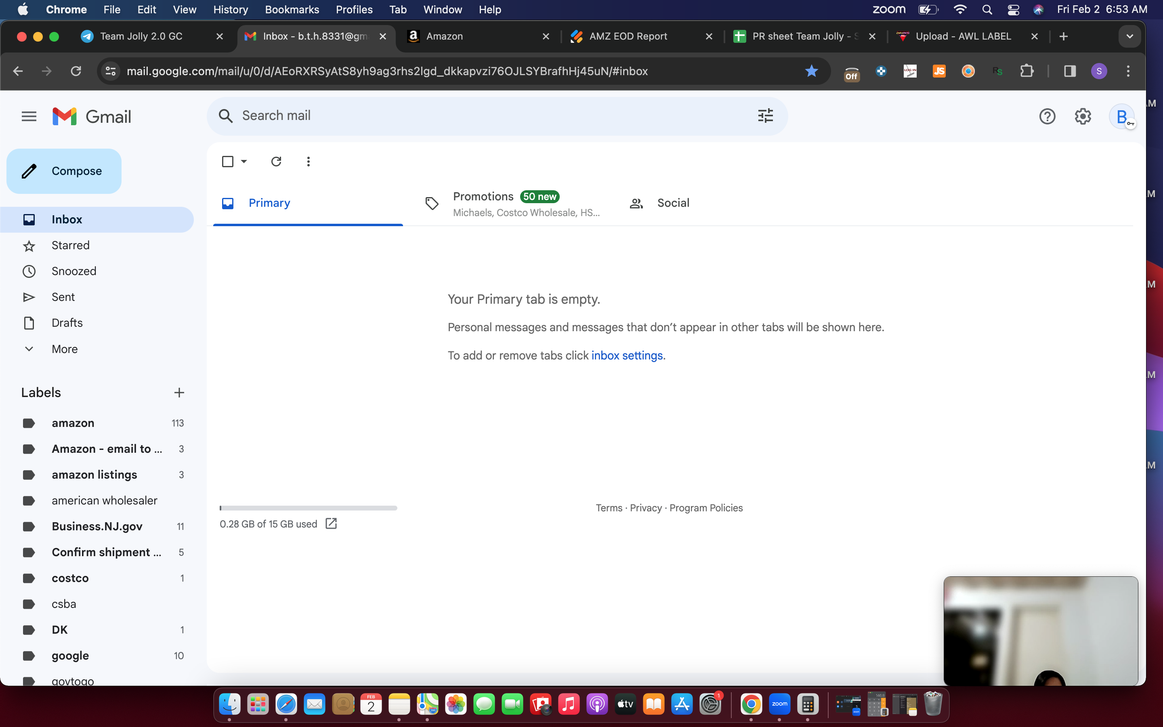This screenshot has height=727, width=1163.
Task: Open Gmail Settings gear
Action: [1082, 116]
